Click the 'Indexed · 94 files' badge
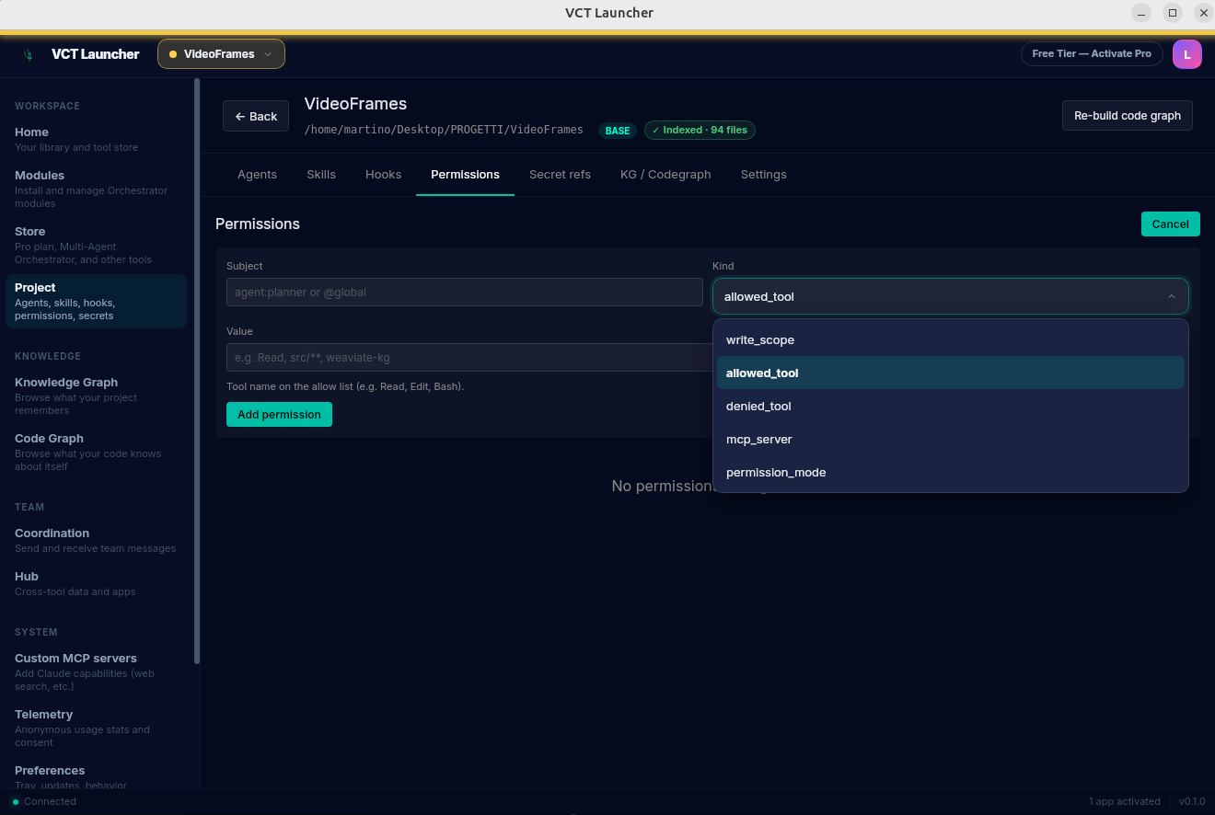Viewport: 1215px width, 815px height. [x=700, y=131]
